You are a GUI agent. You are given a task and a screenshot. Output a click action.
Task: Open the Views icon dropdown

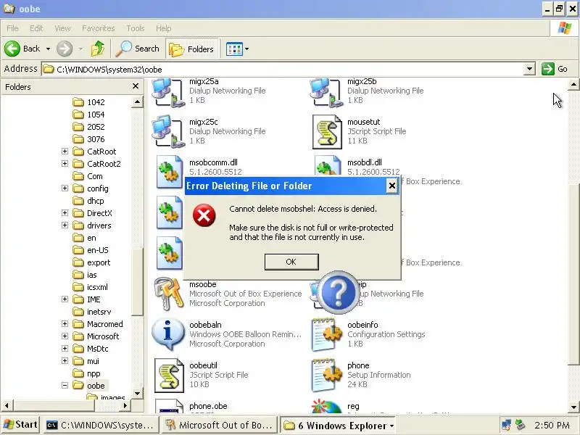[x=238, y=49]
